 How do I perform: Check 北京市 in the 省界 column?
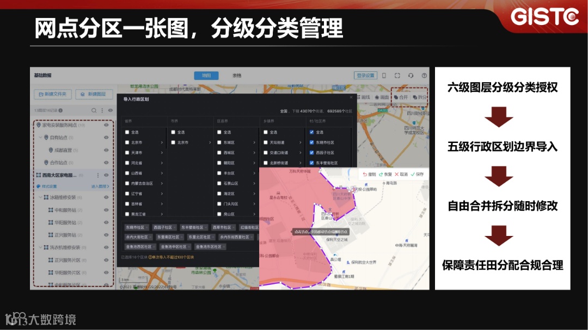click(x=127, y=142)
